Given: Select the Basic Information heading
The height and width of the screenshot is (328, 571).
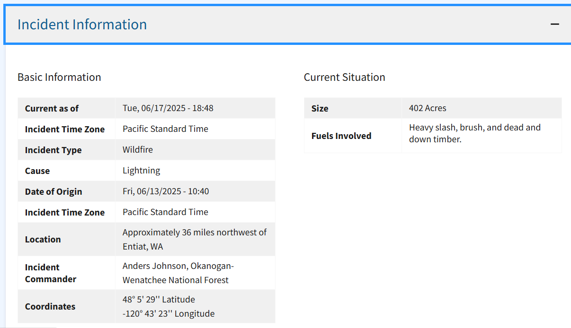Looking at the screenshot, I should click(x=59, y=77).
